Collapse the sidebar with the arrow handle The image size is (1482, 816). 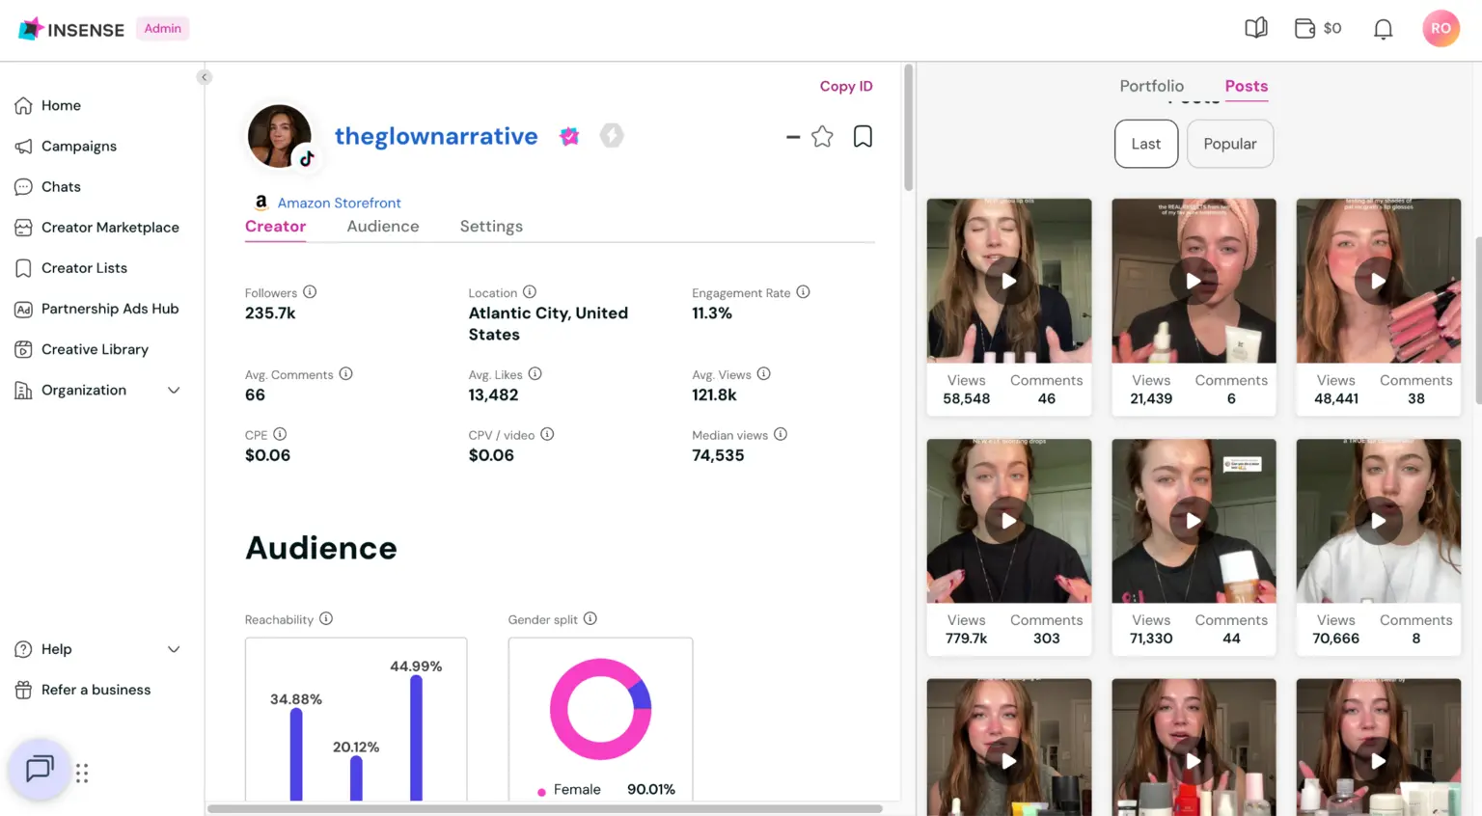pos(204,77)
